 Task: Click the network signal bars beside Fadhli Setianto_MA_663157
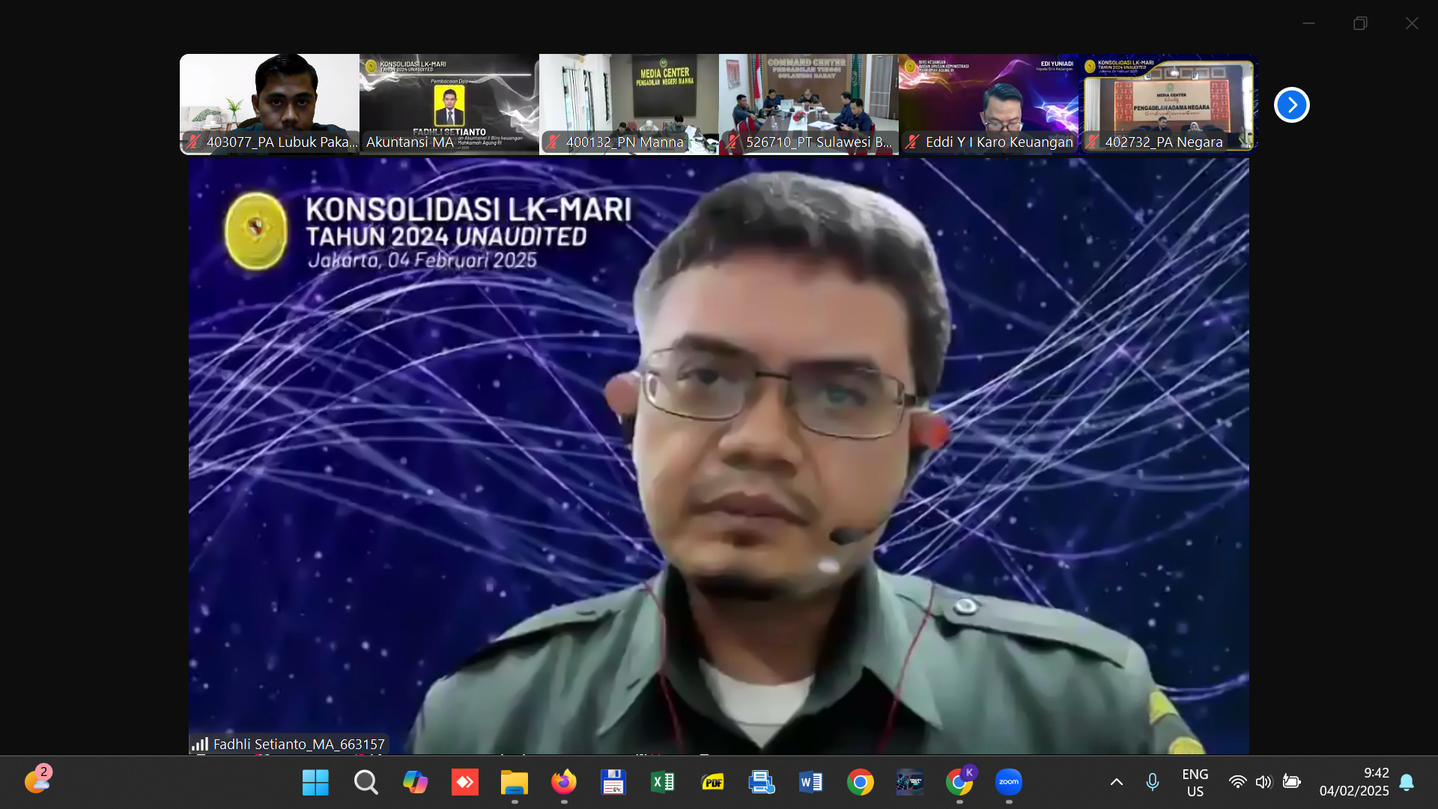click(201, 745)
